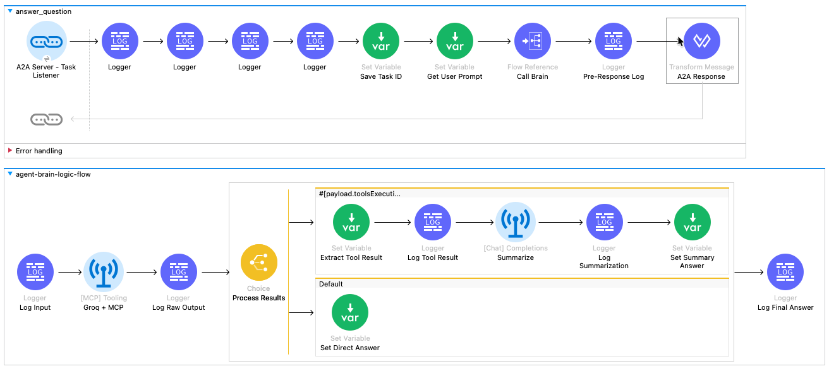Click the Log Raw Output logger icon
This screenshot has width=829, height=371.
(x=179, y=271)
